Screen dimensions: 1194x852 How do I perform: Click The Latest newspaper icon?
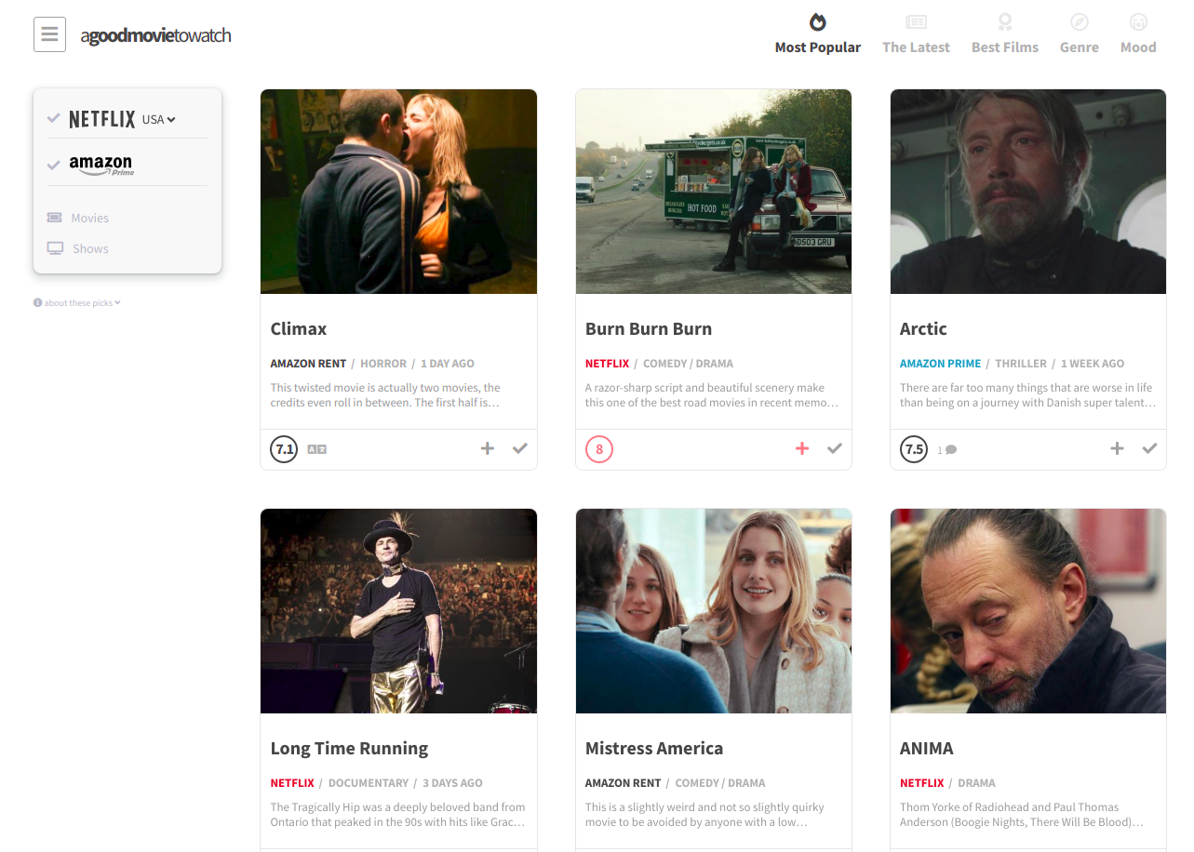916,21
